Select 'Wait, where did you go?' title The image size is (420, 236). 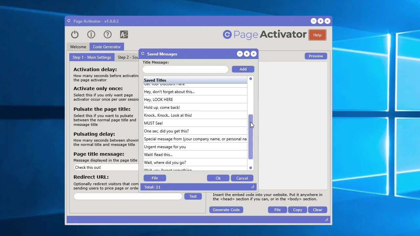(195, 163)
